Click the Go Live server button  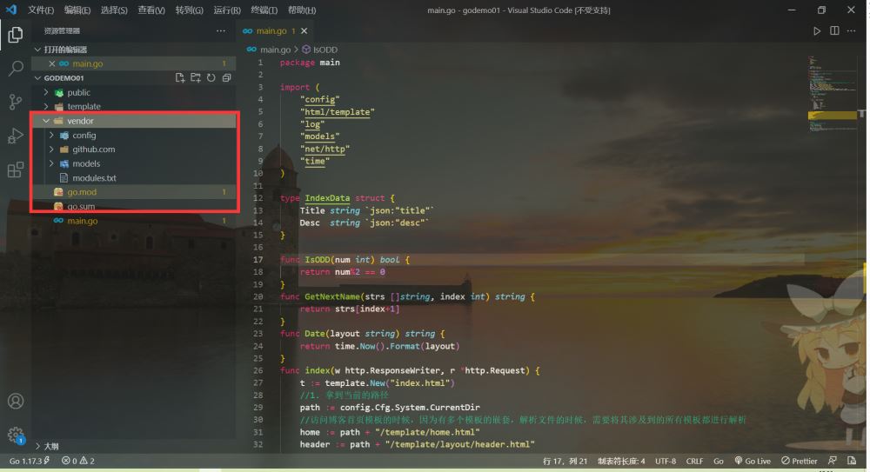click(753, 461)
